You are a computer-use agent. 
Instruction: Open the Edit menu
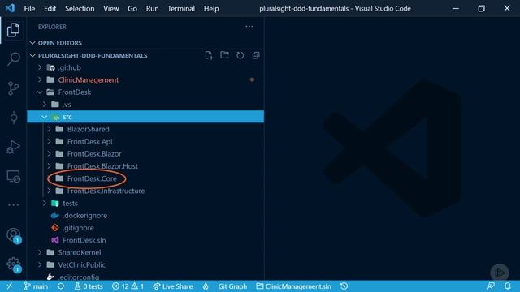coord(50,9)
